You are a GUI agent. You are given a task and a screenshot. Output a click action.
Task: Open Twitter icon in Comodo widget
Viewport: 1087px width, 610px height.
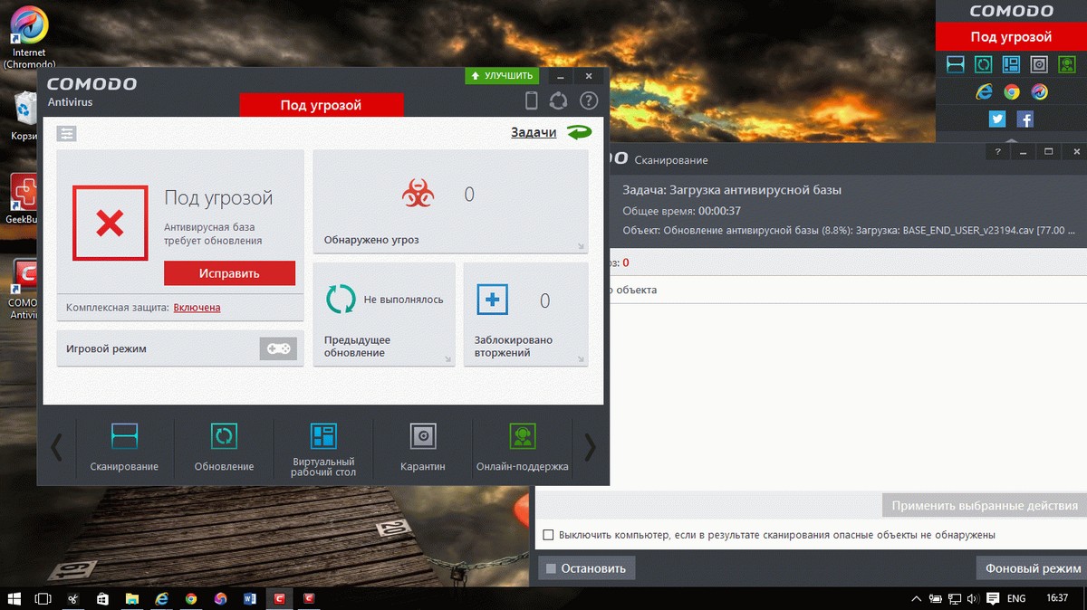[x=997, y=119]
